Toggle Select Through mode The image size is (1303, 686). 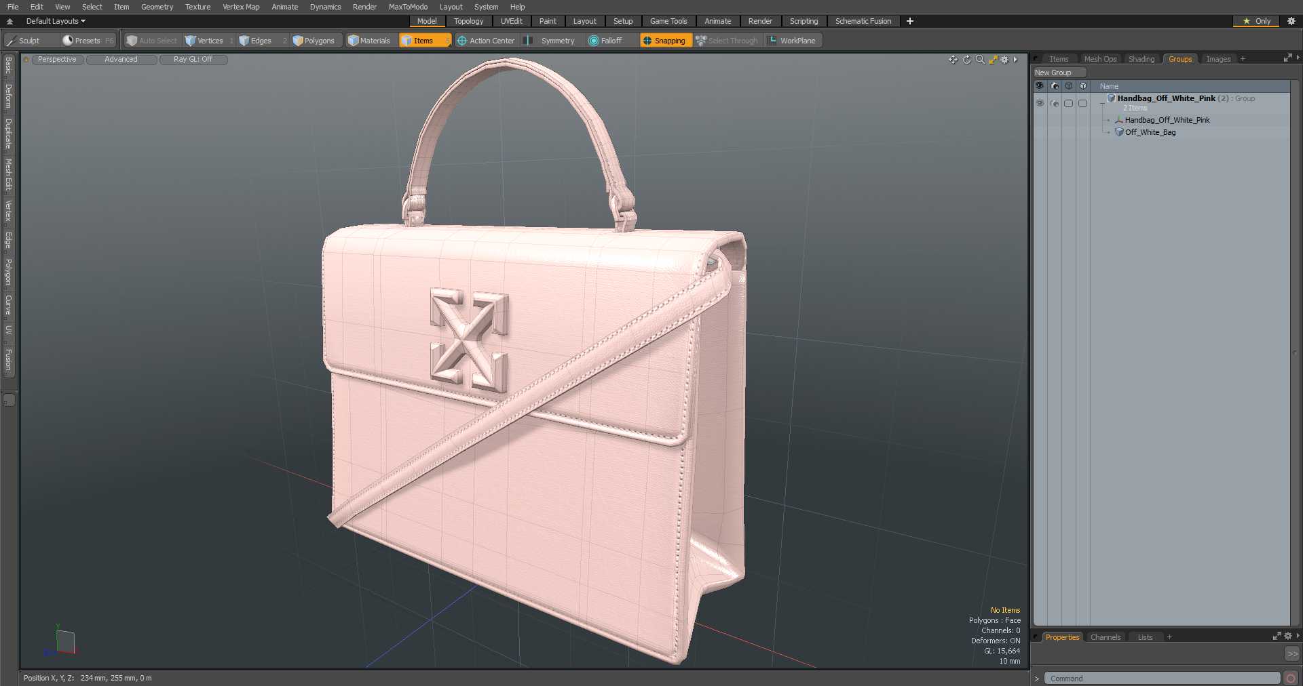point(728,41)
